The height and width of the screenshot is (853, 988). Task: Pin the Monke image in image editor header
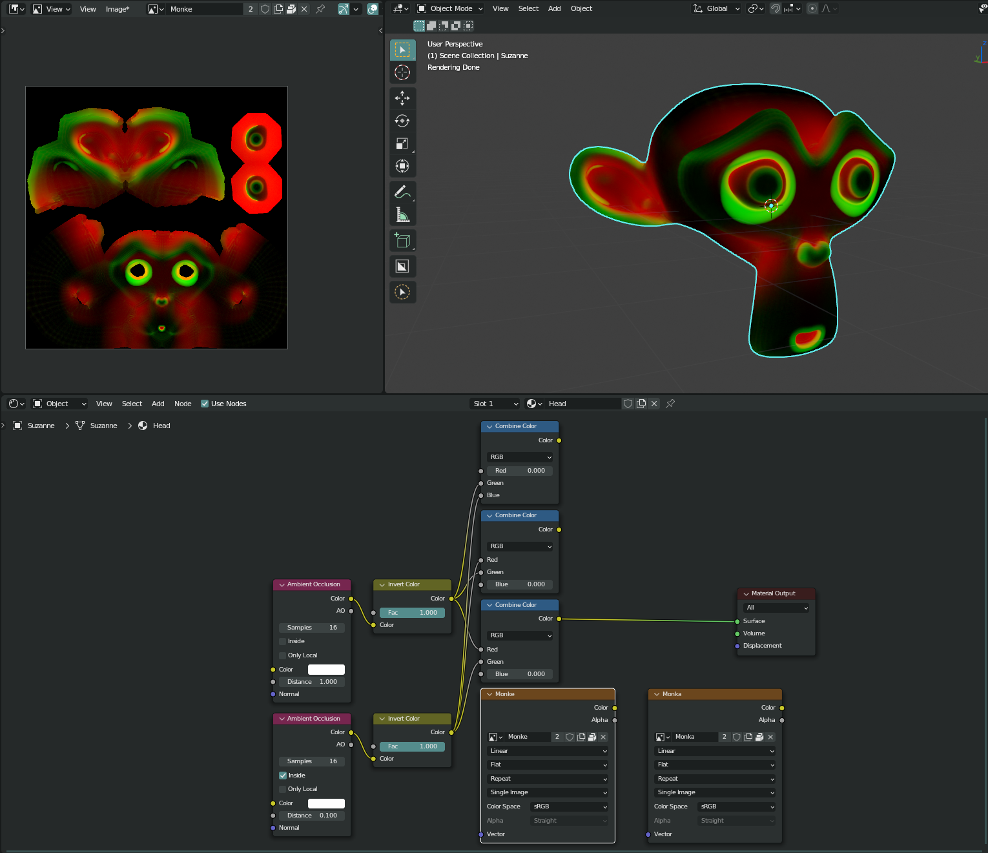click(320, 9)
